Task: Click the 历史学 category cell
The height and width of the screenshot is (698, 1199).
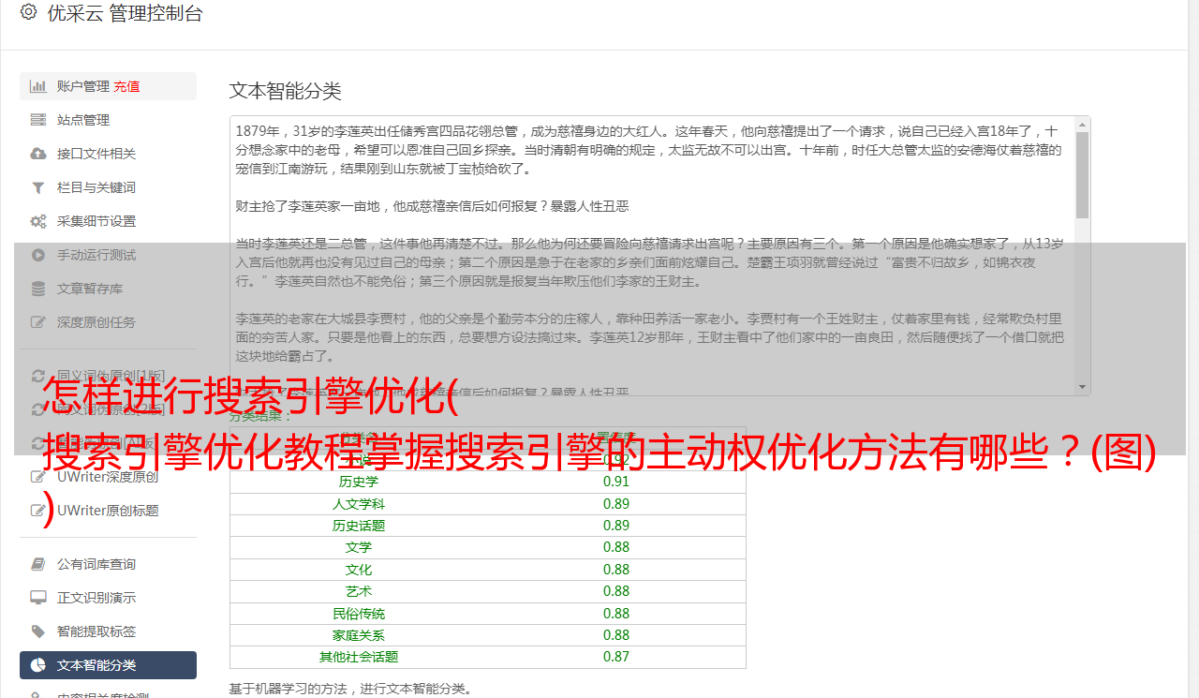Action: pos(359,482)
